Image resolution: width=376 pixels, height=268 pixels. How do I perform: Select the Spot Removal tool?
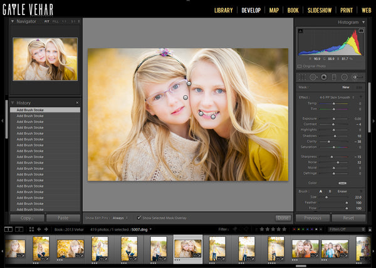point(313,77)
